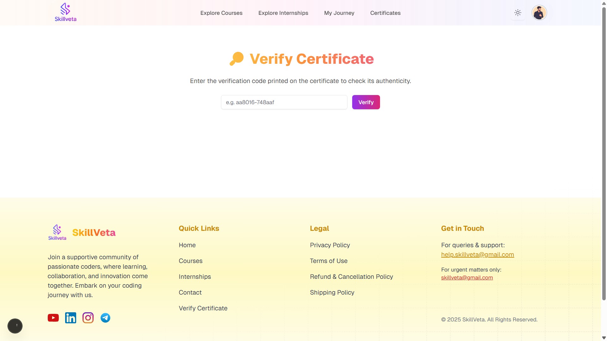The image size is (607, 341).
Task: Click the Skillveta logo in header
Action: (x=65, y=13)
